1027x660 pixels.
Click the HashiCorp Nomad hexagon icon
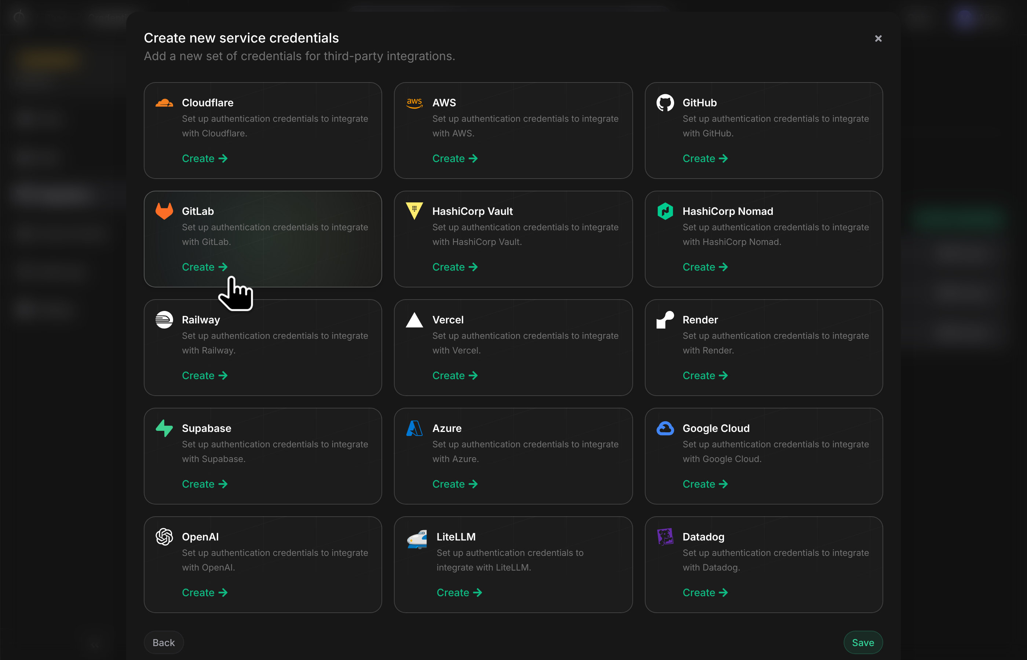[665, 211]
